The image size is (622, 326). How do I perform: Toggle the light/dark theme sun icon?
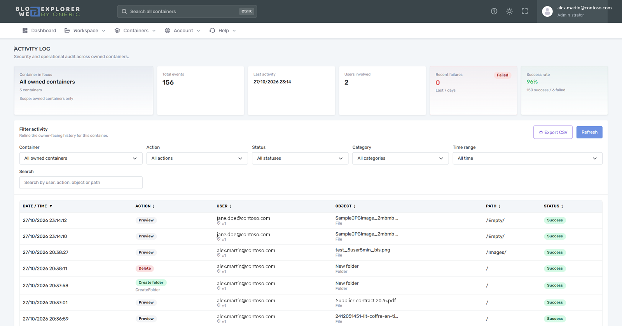[x=509, y=11]
